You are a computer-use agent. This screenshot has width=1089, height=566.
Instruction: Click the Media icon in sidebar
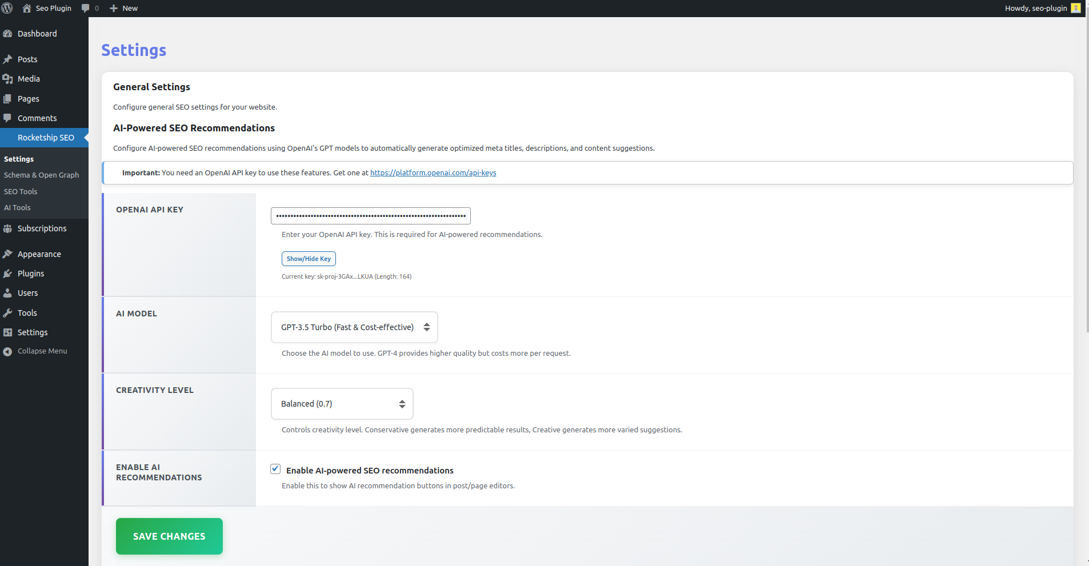(x=7, y=79)
